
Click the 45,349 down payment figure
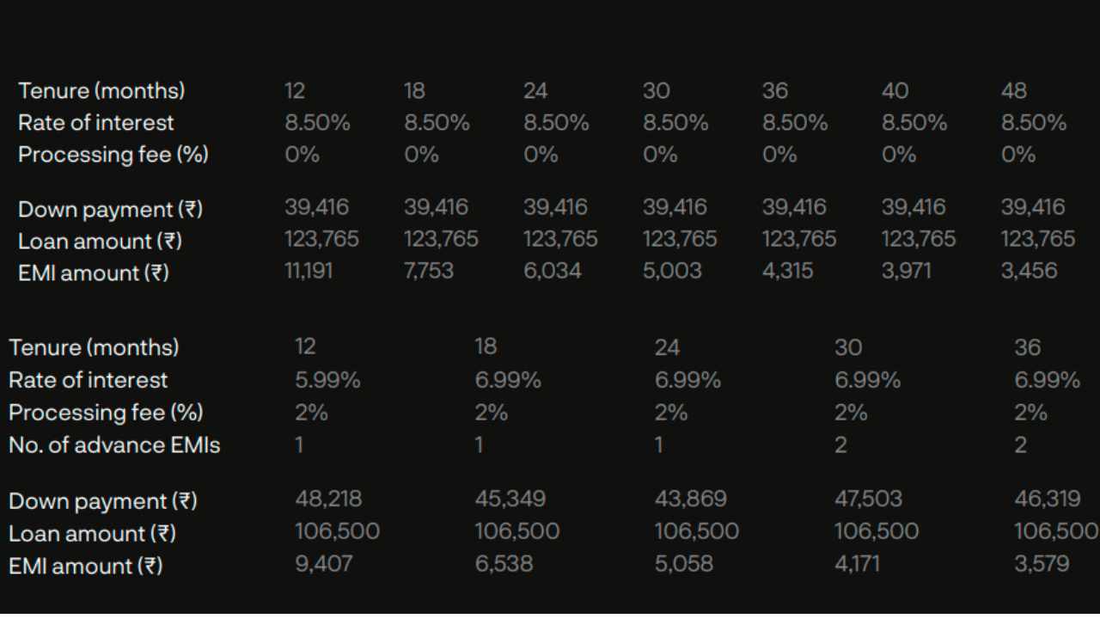[510, 499]
